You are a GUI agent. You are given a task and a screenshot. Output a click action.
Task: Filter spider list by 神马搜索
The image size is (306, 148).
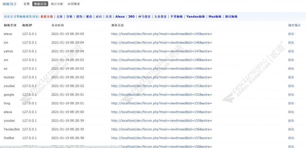[x=144, y=16]
